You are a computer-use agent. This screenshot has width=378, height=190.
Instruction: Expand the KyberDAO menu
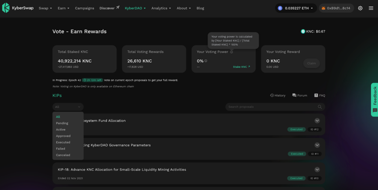click(x=135, y=8)
